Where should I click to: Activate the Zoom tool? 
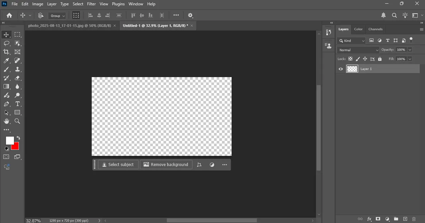pyautogui.click(x=18, y=121)
